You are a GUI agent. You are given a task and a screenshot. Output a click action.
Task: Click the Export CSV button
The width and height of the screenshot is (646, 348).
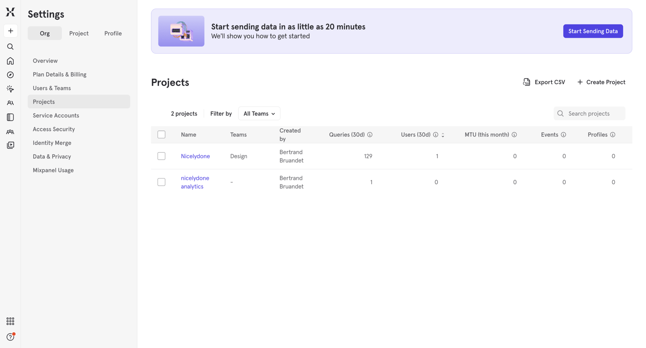pyautogui.click(x=544, y=82)
